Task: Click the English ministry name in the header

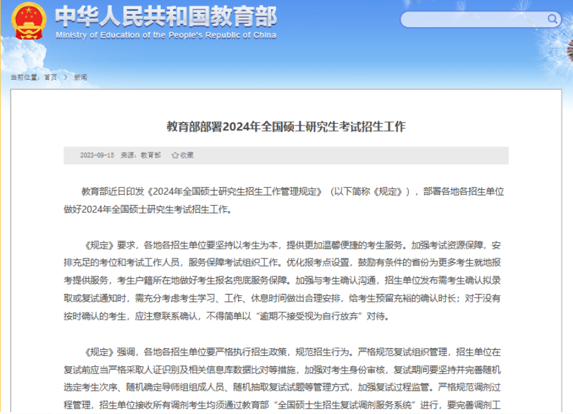Action: (x=166, y=35)
